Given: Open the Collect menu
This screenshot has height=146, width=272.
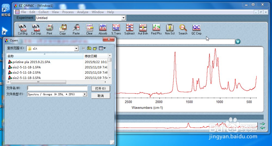Looking at the screenshot, I should pos(44,12).
